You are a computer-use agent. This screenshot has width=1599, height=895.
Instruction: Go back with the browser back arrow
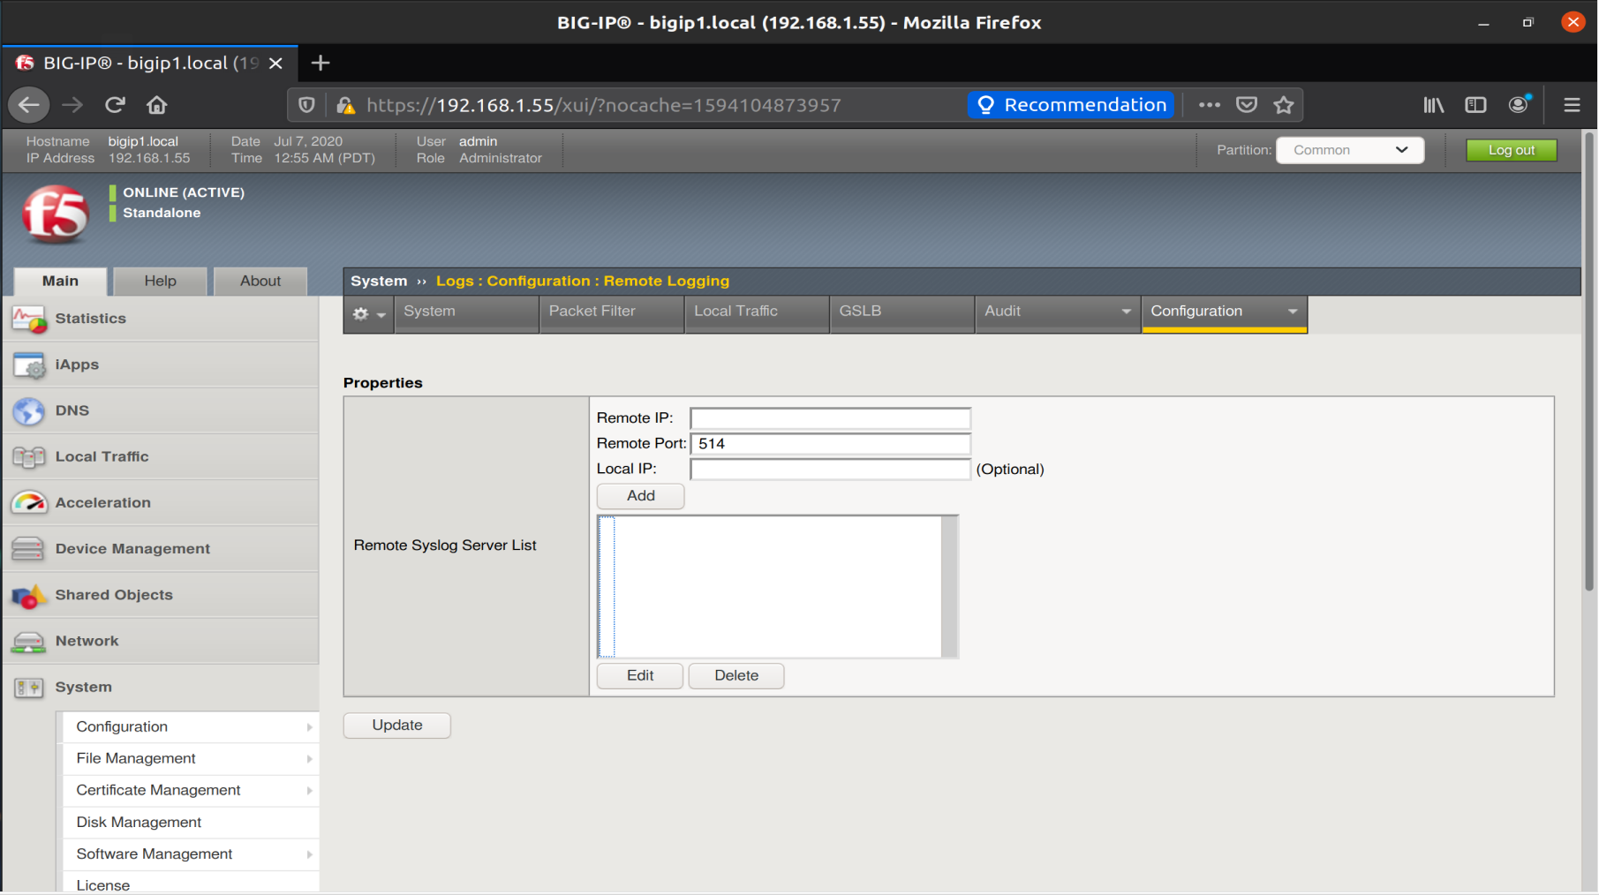click(29, 105)
